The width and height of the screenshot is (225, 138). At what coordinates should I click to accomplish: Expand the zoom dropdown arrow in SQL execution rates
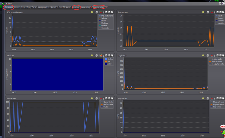94,13
